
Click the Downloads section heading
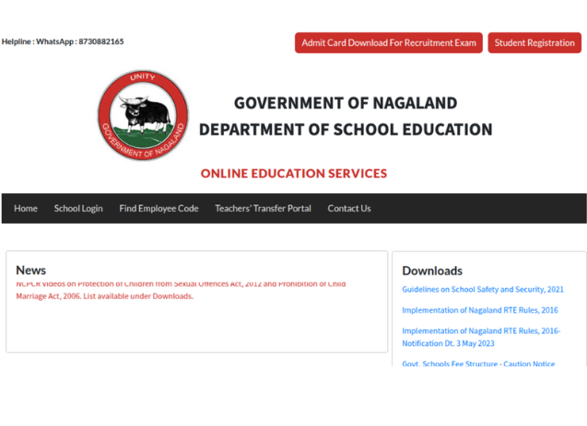tap(432, 271)
